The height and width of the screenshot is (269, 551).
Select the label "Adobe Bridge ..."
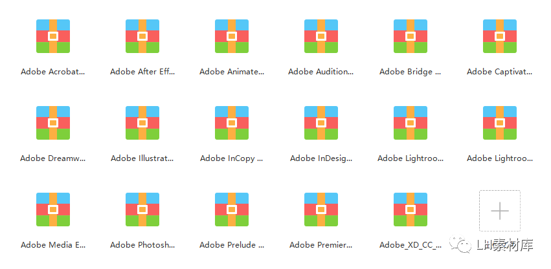coord(410,72)
